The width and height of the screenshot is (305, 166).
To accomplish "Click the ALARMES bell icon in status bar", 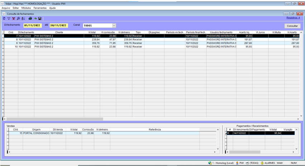I will (x=262, y=163).
